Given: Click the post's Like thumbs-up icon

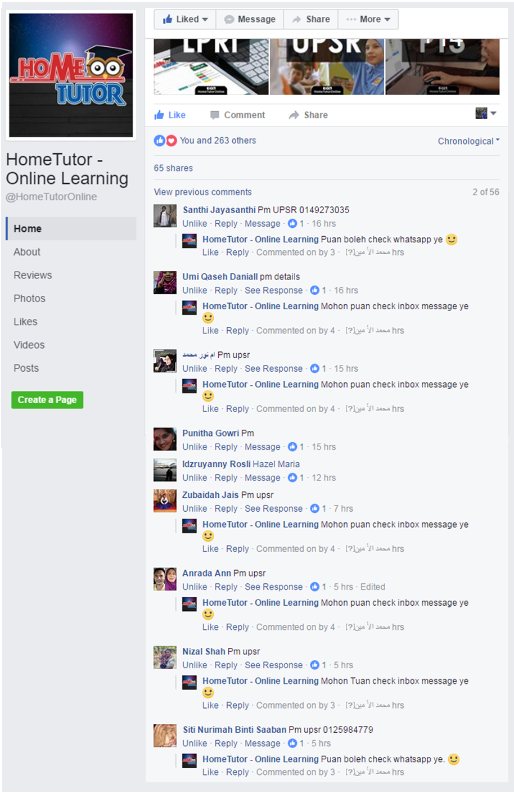Looking at the screenshot, I should (159, 115).
